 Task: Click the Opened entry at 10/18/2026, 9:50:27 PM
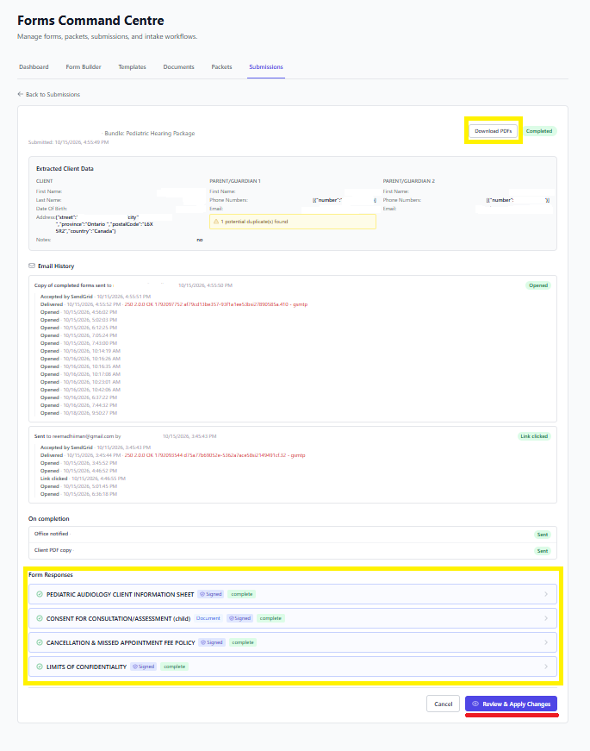(78, 413)
